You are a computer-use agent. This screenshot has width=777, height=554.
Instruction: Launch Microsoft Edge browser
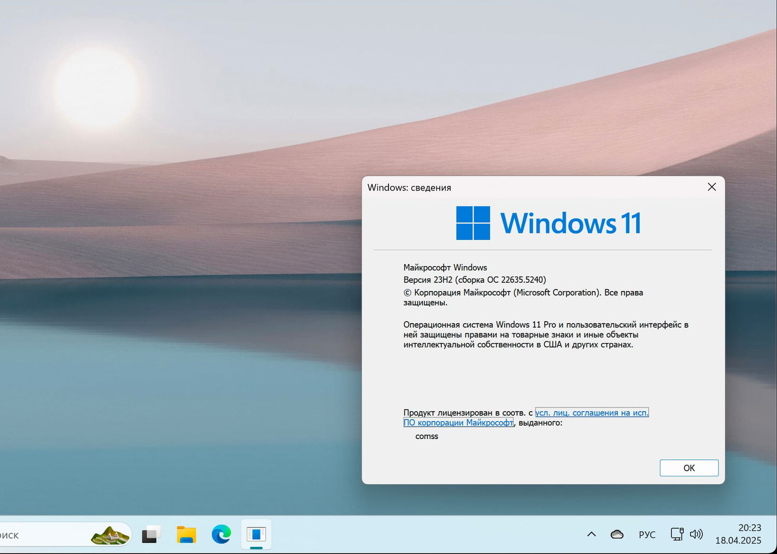[221, 534]
